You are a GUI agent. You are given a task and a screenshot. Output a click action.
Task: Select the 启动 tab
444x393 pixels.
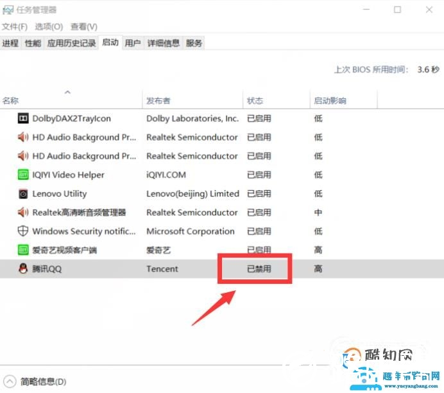point(110,42)
